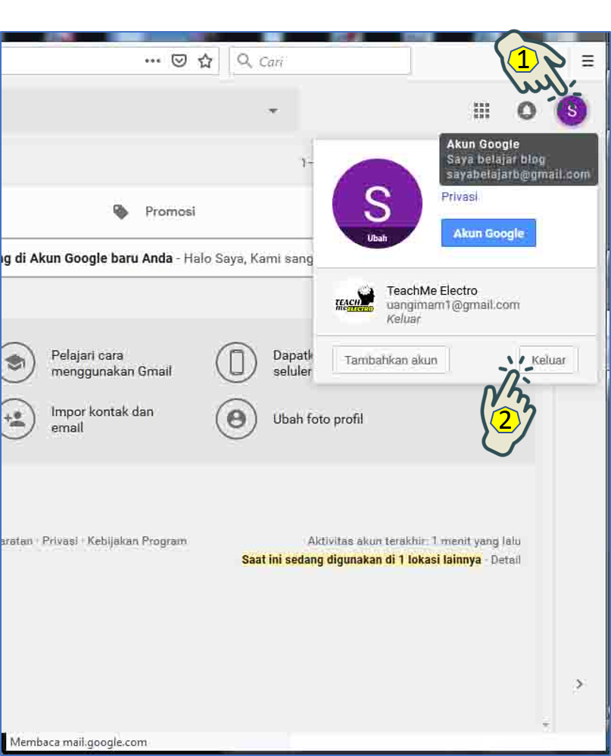Save page to Pocket icon
The width and height of the screenshot is (611, 756).
pos(179,61)
